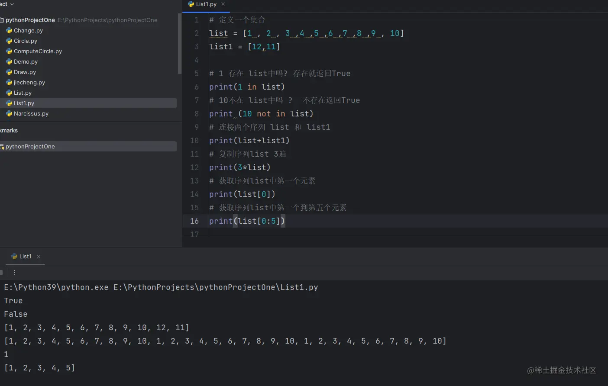Stop the running process button
Screen dimensions: 608x386
click(1, 273)
